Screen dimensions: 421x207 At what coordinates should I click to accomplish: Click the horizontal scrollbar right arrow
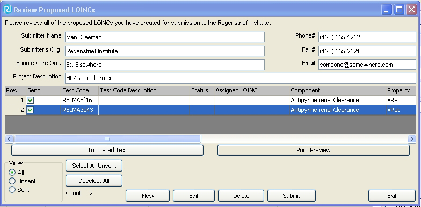412,139
